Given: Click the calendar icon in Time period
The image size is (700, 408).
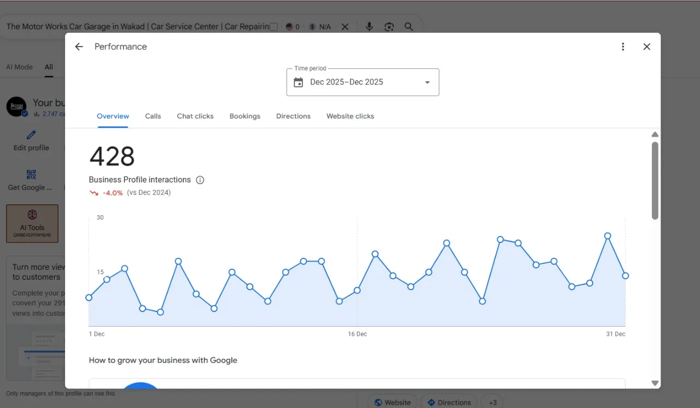Looking at the screenshot, I should [x=299, y=82].
